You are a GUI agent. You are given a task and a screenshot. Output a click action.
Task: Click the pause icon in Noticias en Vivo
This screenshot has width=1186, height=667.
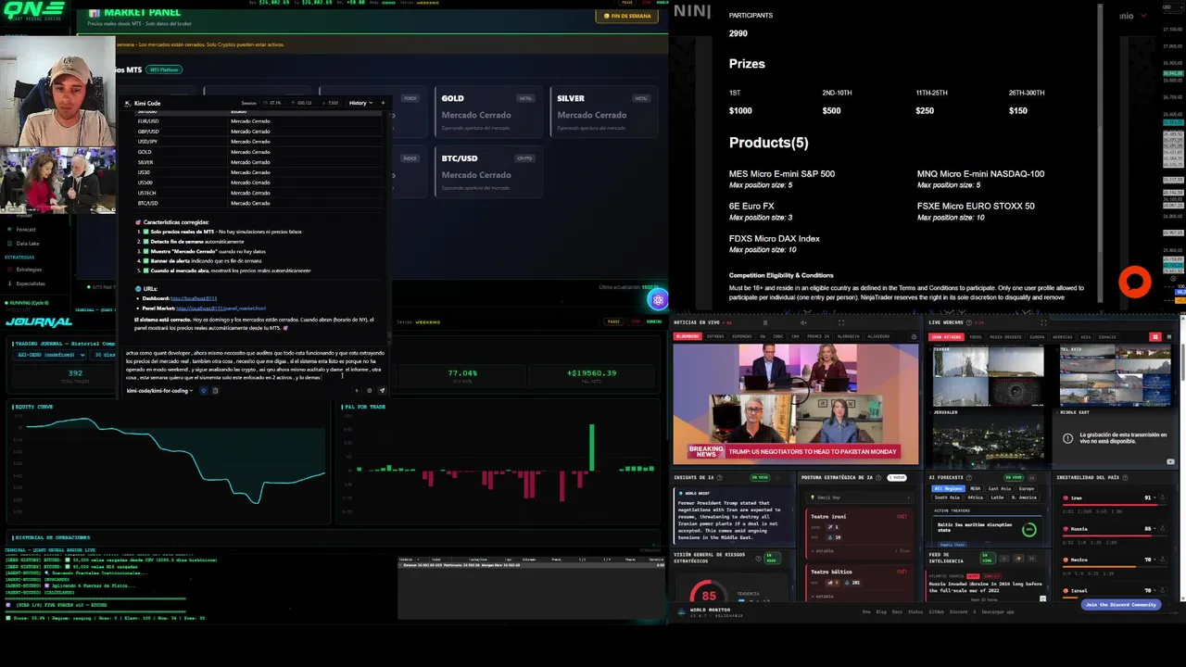point(765,322)
